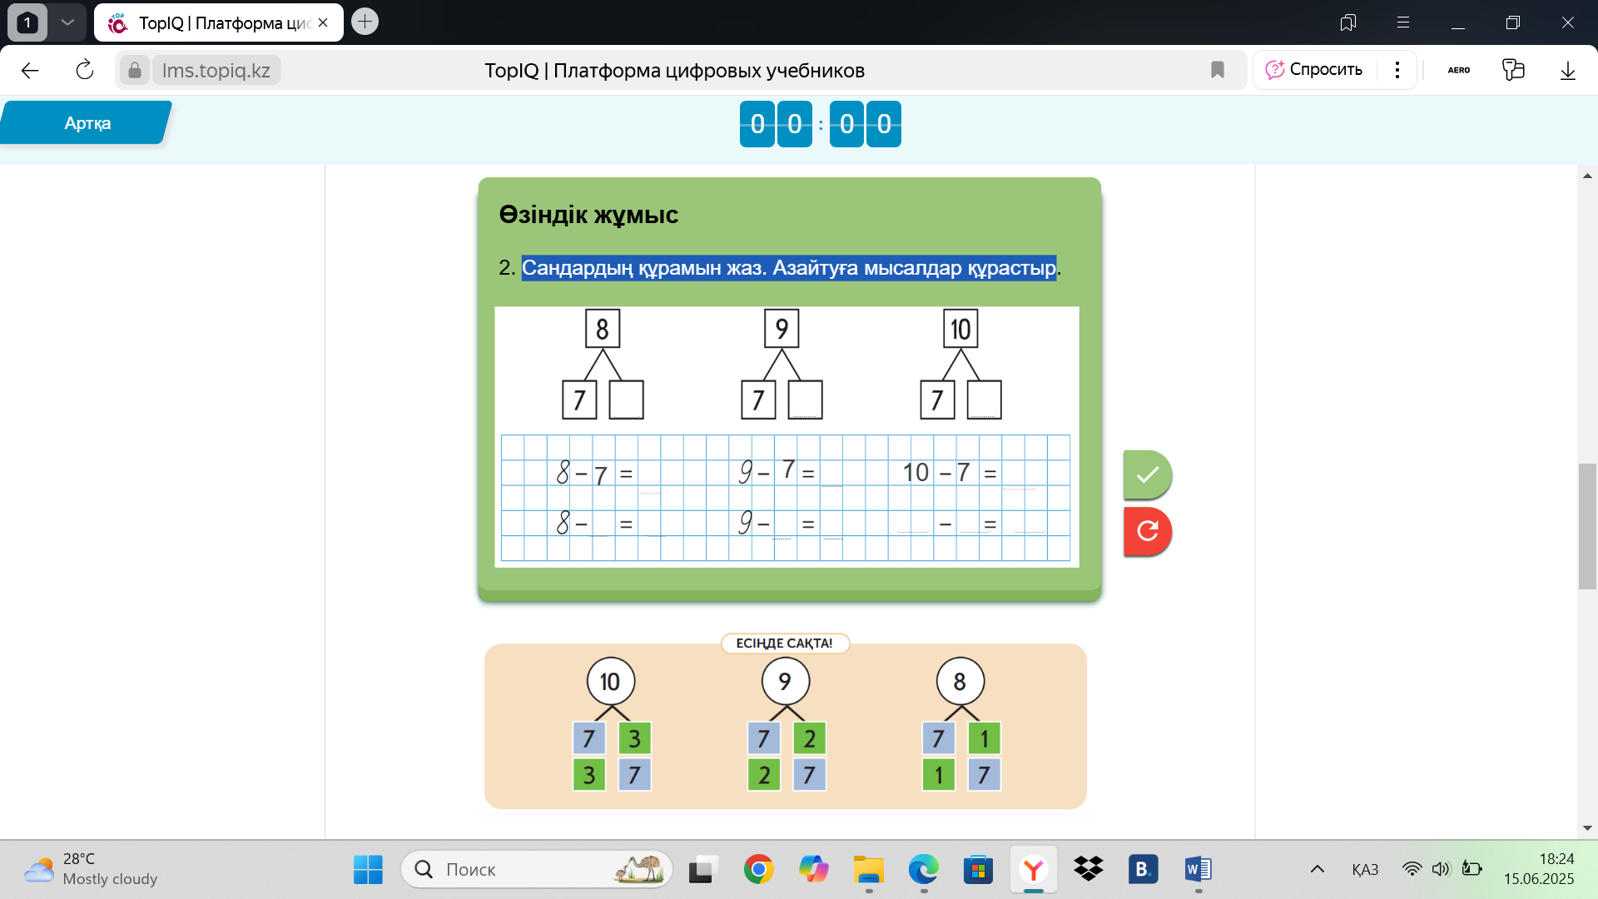Click the Спросить assistant button
1598x899 pixels.
1315,70
